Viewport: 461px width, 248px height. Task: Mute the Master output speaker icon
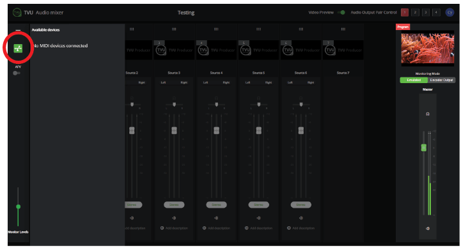coord(428,228)
